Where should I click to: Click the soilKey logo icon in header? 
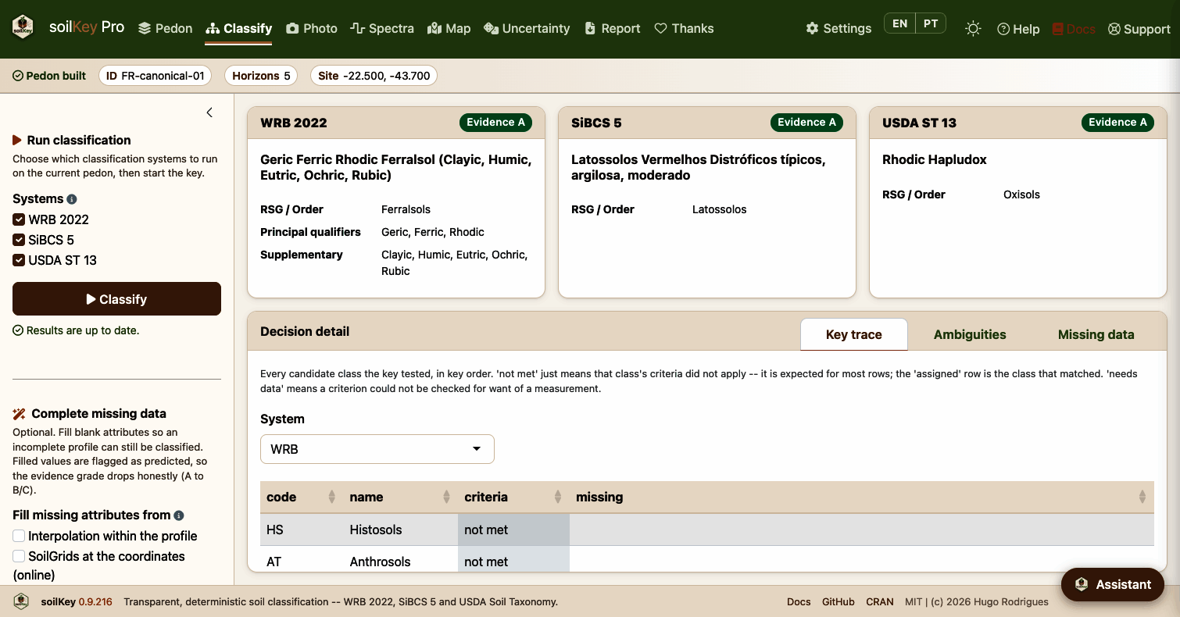[x=23, y=27]
